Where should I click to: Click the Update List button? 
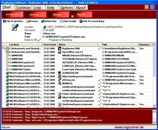coord(14,14)
